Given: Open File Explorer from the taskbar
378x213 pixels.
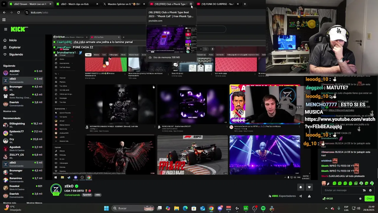Looking at the screenshot, I should coord(176,208).
